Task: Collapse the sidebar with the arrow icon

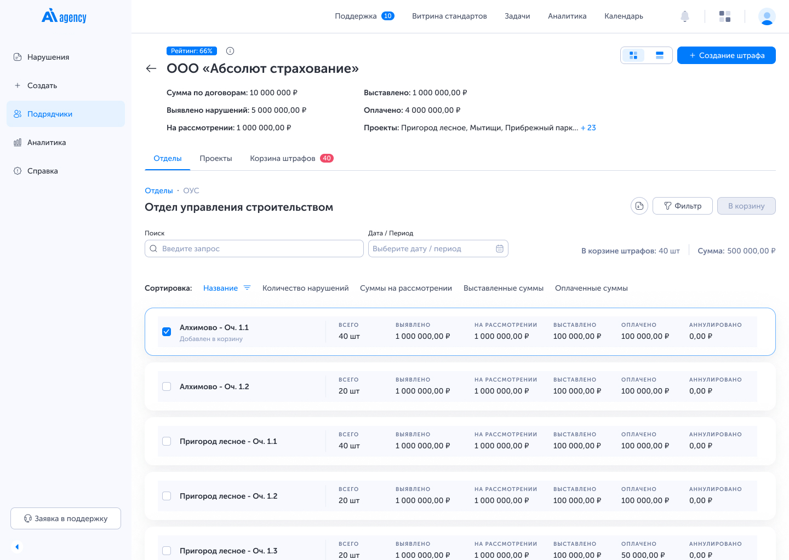Action: (x=17, y=546)
